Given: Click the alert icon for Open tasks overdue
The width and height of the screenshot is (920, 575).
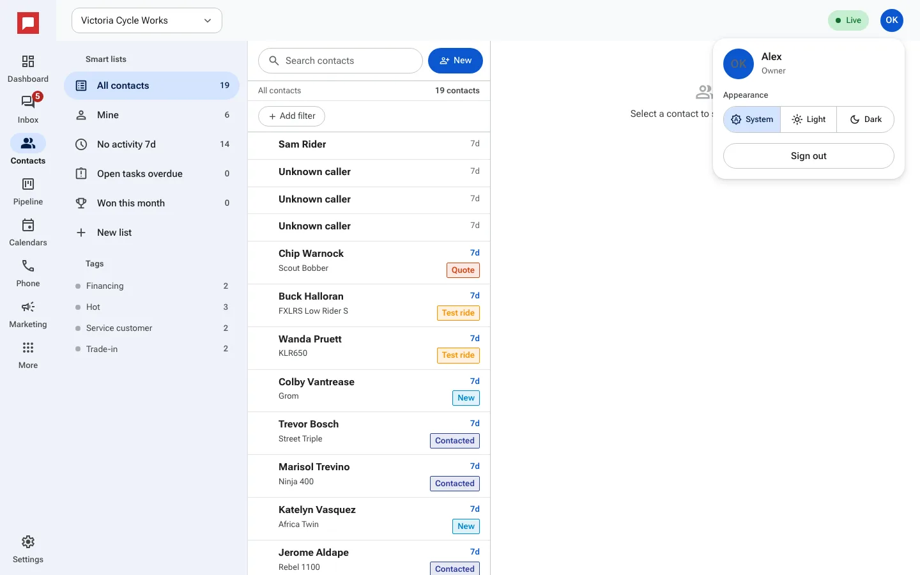Looking at the screenshot, I should tap(81, 174).
